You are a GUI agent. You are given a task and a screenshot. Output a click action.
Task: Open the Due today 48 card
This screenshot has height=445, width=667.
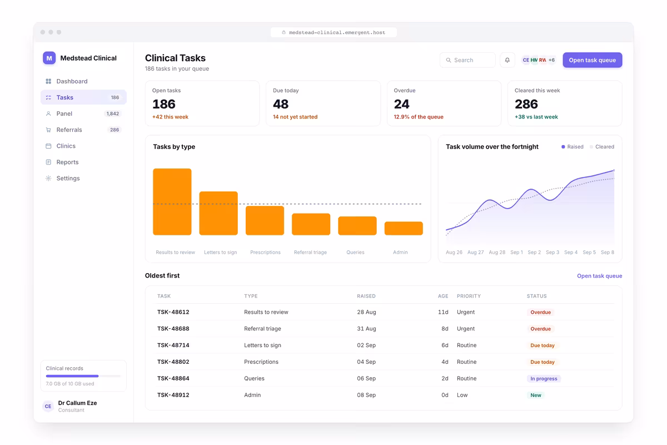(323, 103)
